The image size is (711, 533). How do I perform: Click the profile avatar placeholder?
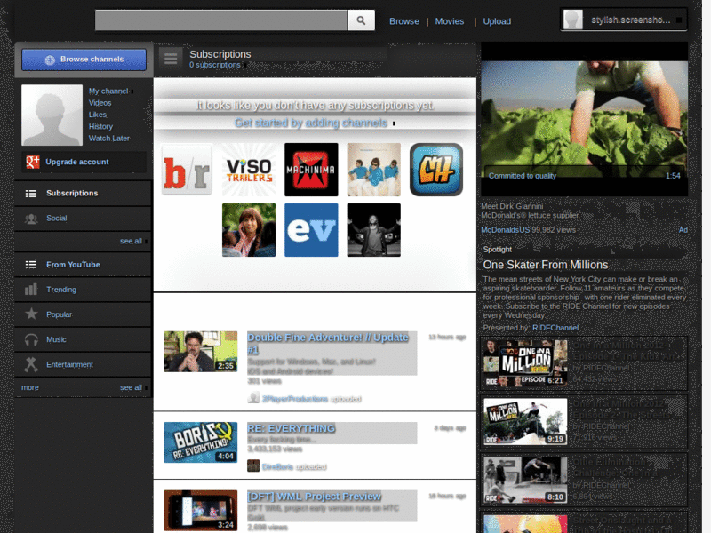[52, 115]
